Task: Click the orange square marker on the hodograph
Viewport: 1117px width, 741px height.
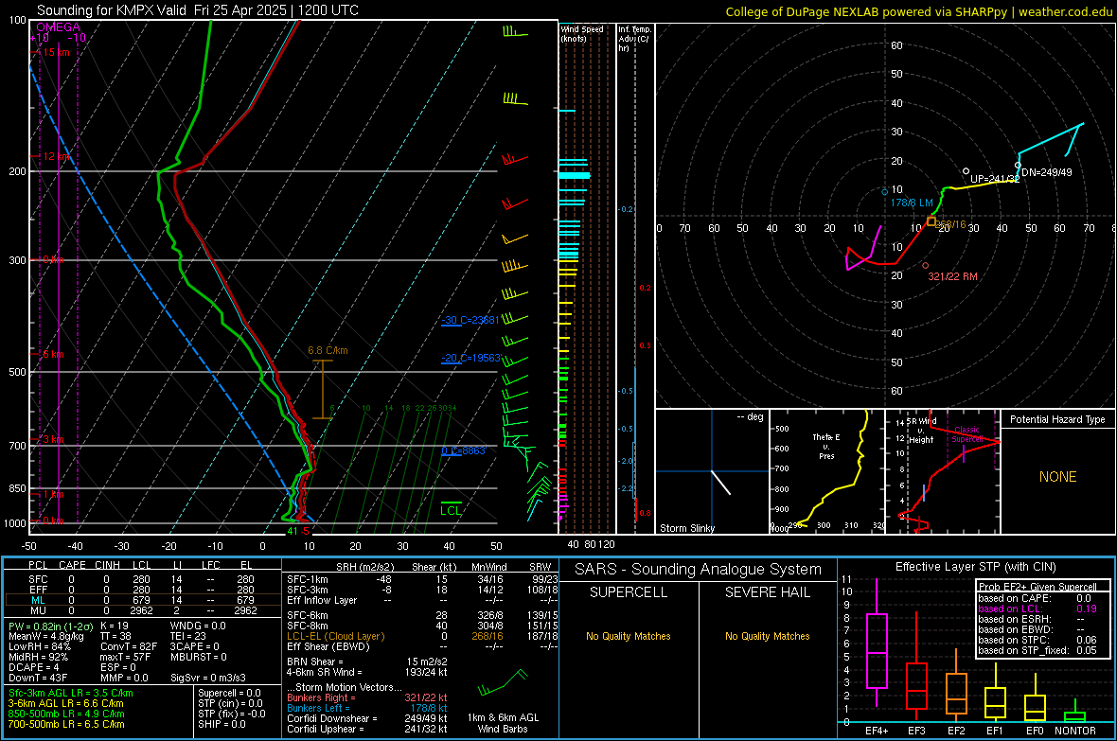Action: (931, 221)
